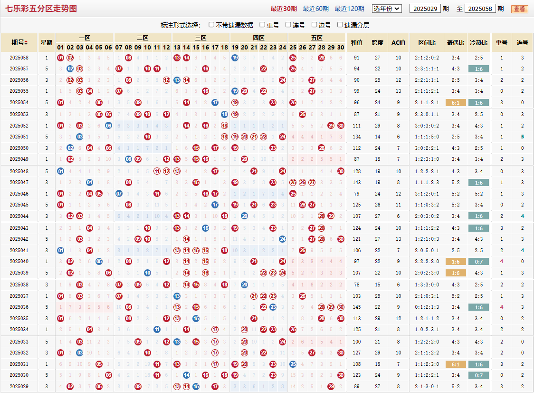Click the 一区 zone header
The width and height of the screenshot is (534, 393).
coord(85,38)
